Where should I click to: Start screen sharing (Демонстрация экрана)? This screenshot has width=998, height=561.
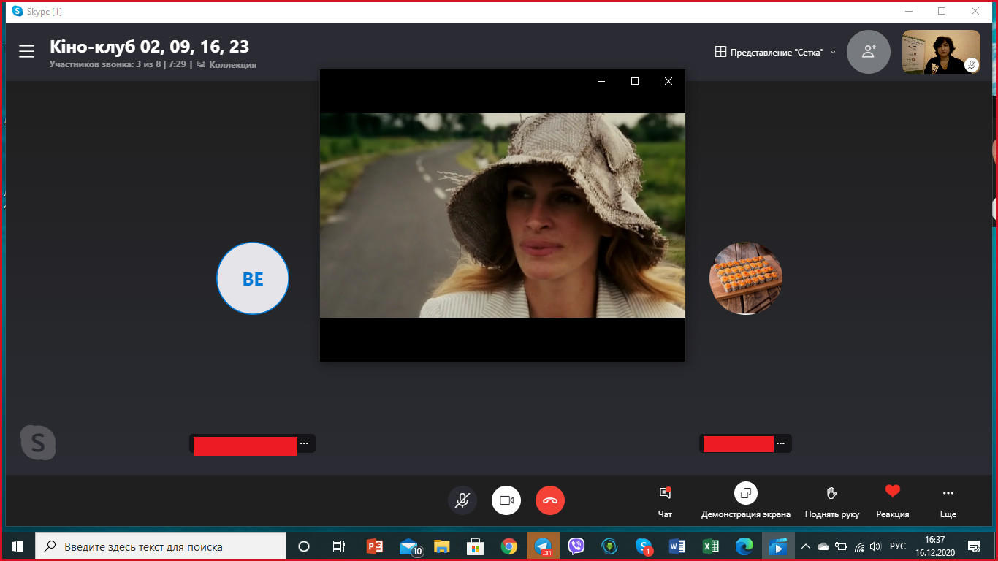click(x=746, y=502)
